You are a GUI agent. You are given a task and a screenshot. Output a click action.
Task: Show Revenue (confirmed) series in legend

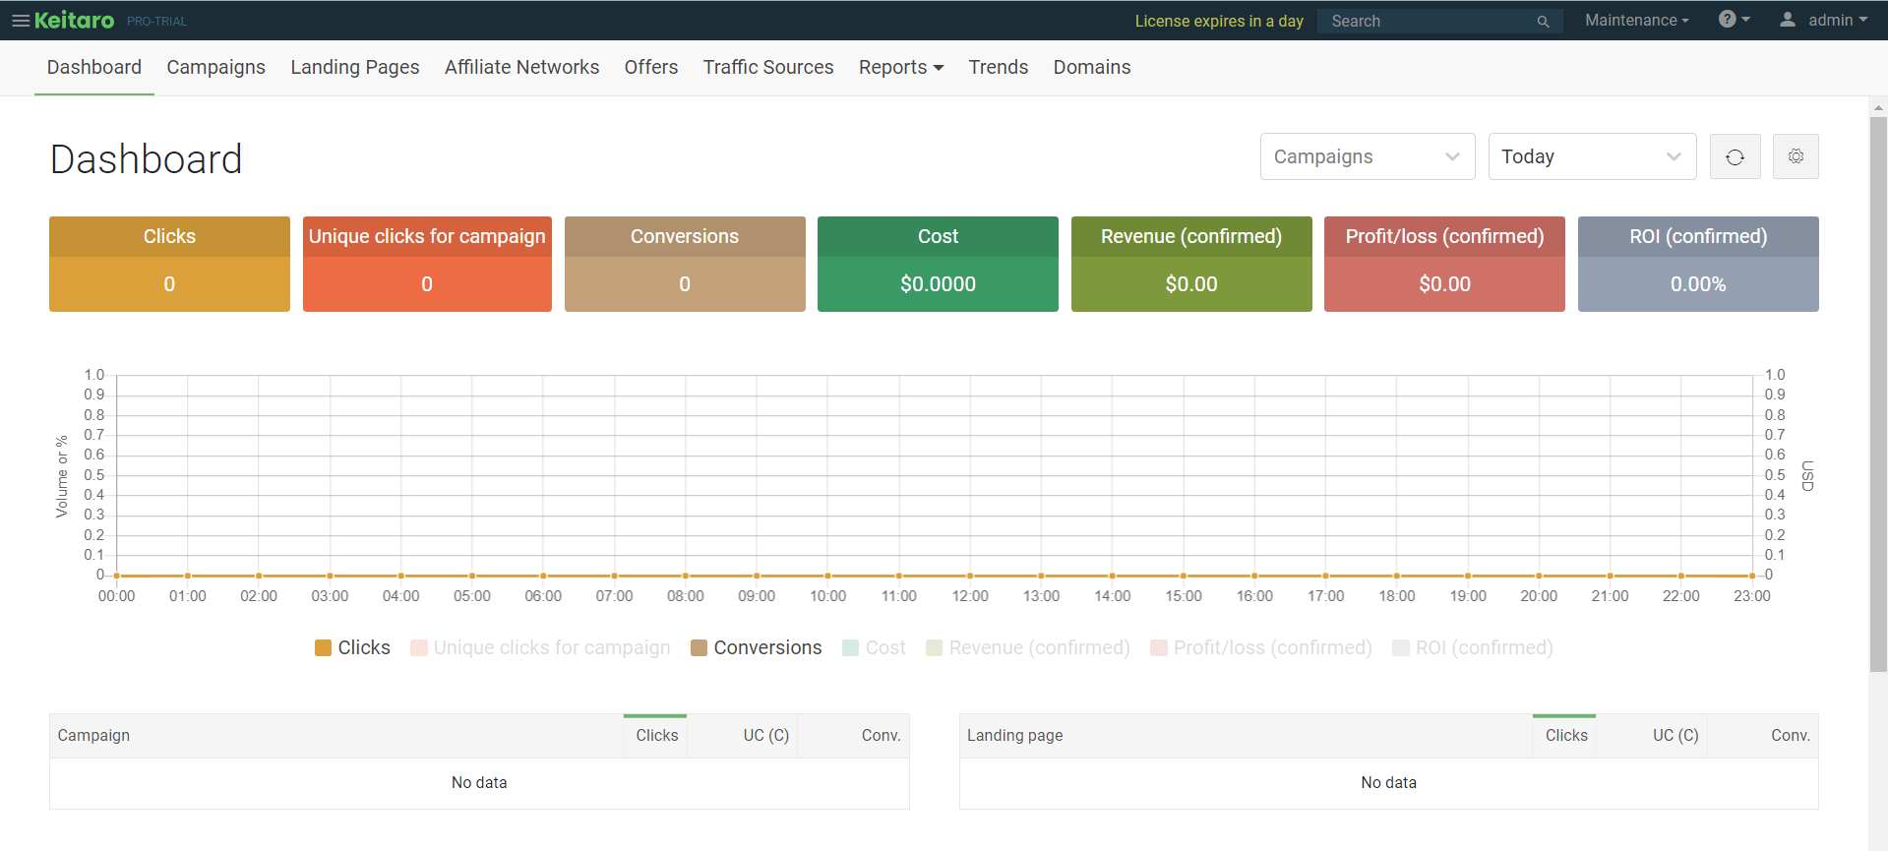(1027, 647)
